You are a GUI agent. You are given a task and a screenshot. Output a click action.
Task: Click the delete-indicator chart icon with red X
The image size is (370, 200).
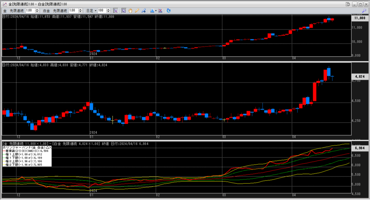pyautogui.click(x=160, y=11)
